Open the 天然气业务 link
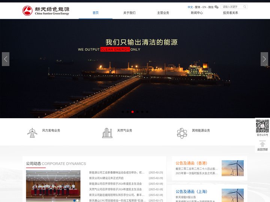The image size is (270, 202). [124, 131]
